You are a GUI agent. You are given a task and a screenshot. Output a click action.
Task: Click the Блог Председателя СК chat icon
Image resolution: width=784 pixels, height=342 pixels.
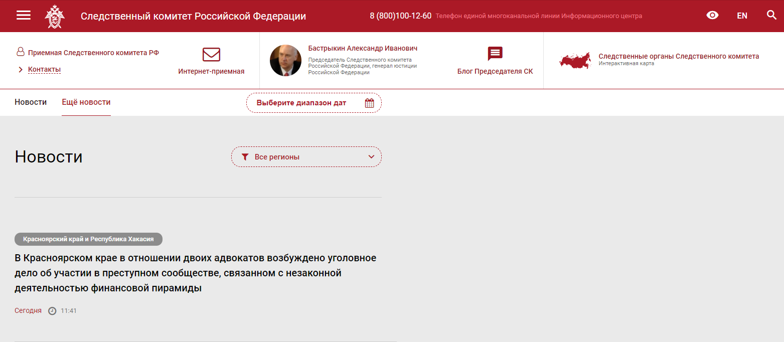tap(495, 54)
